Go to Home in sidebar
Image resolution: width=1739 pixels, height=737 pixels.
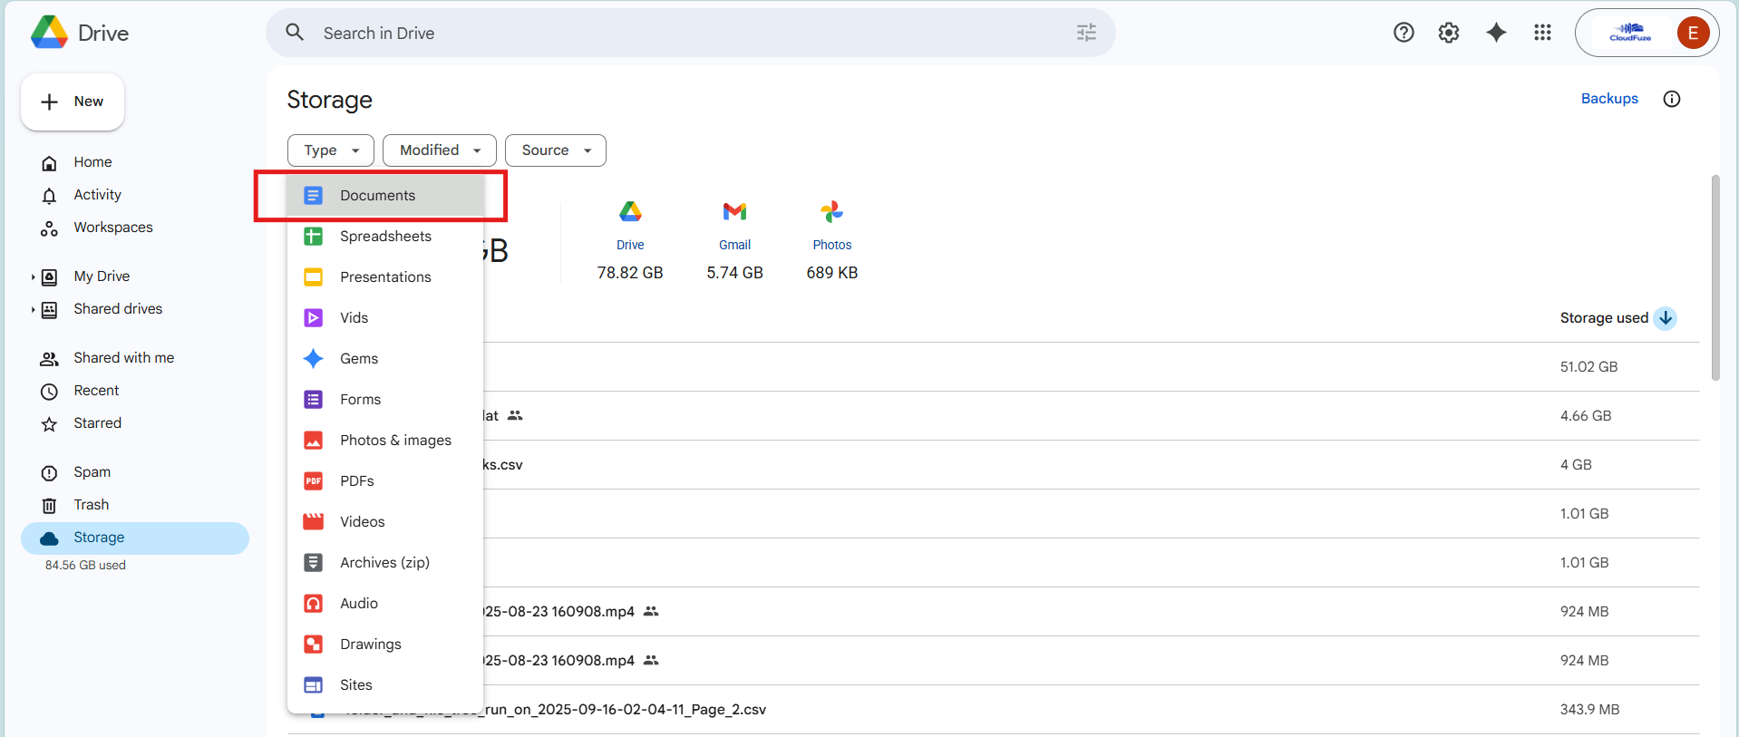click(x=135, y=162)
